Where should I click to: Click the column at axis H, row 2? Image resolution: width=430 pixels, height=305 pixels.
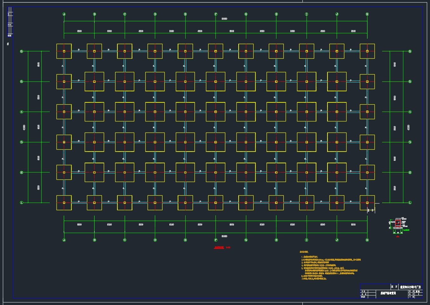276,172
